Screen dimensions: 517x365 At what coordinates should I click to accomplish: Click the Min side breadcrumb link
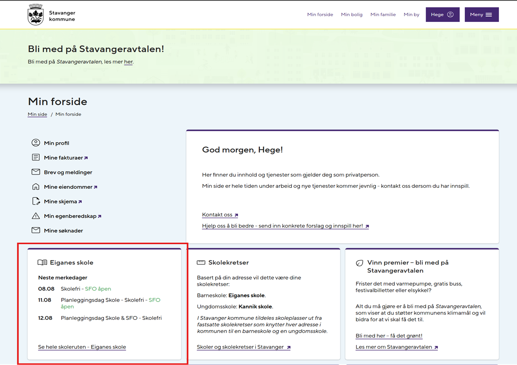pos(37,114)
